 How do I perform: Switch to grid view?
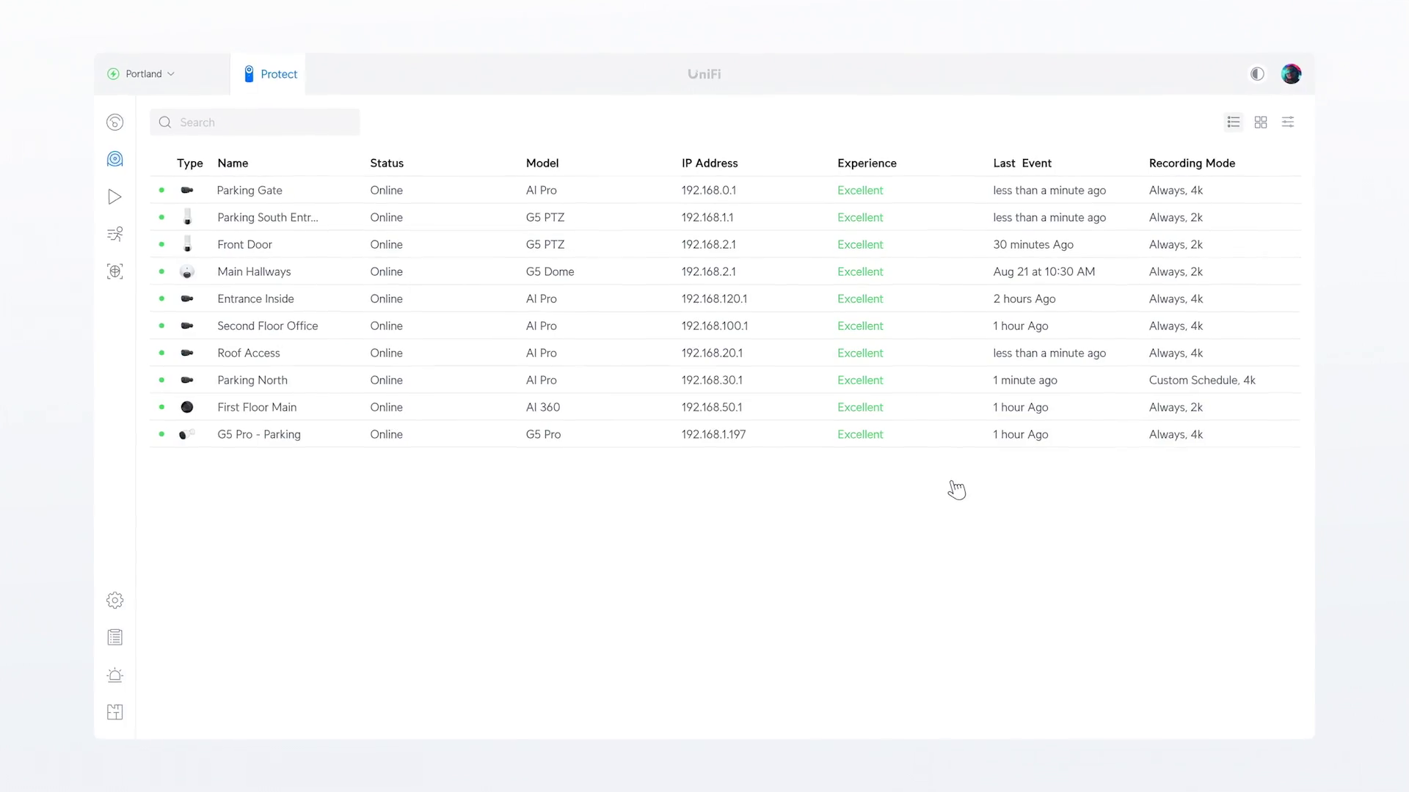(1261, 122)
